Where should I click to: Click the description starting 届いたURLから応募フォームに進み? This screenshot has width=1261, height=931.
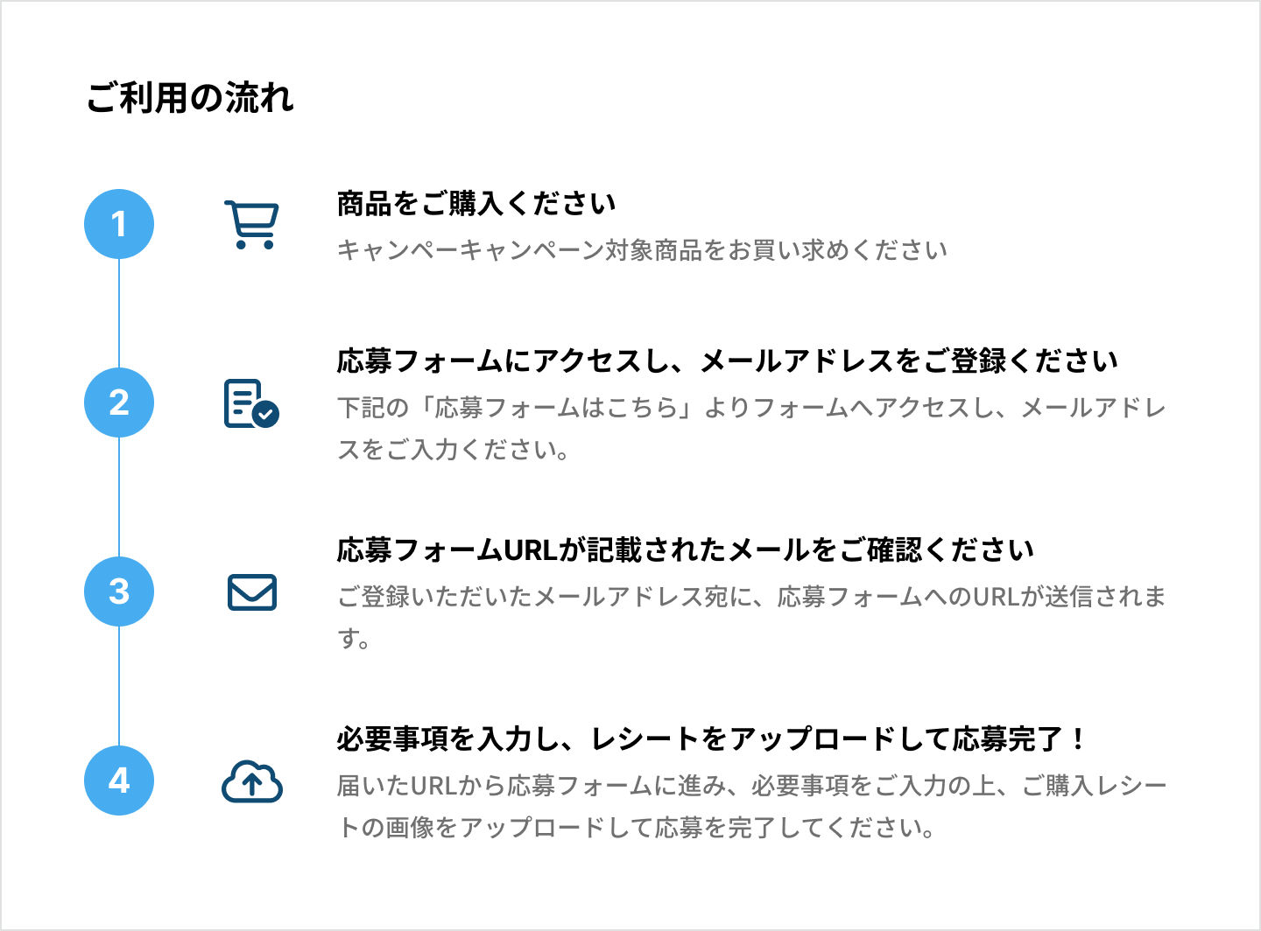tap(751, 807)
